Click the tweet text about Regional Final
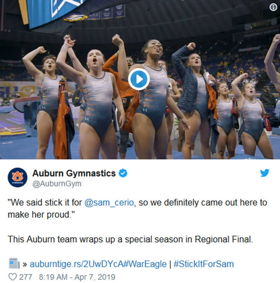 (130, 239)
